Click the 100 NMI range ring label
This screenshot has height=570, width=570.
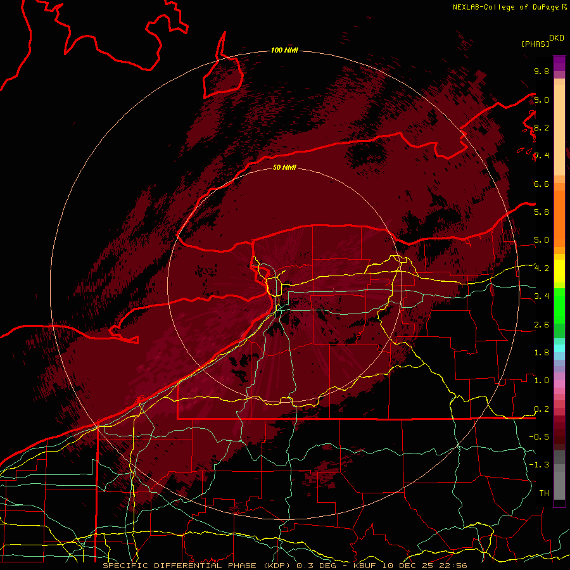point(284,50)
